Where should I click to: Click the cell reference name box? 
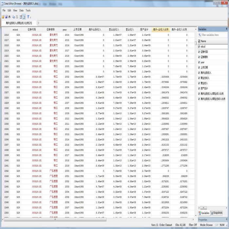(19, 23)
